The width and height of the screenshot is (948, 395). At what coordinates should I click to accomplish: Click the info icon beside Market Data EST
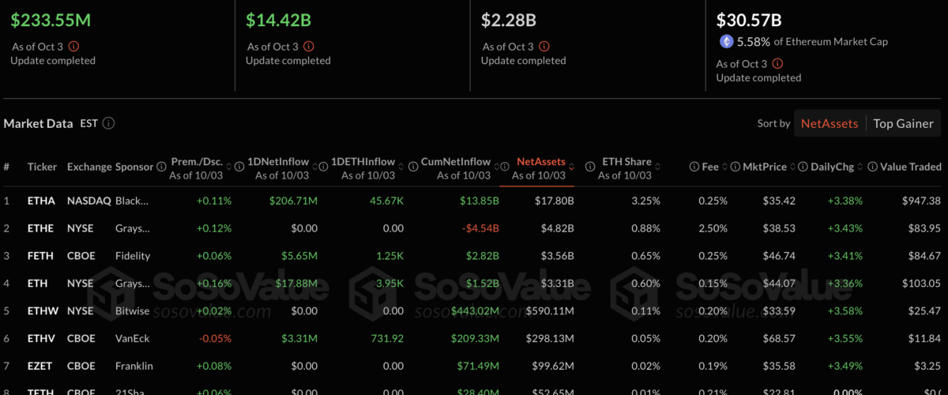coord(109,123)
